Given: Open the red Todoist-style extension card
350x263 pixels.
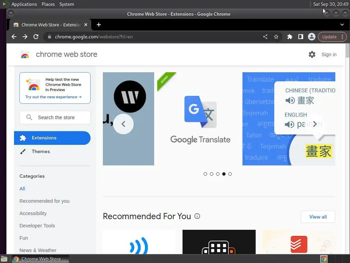Looking at the screenshot, I should [299, 242].
